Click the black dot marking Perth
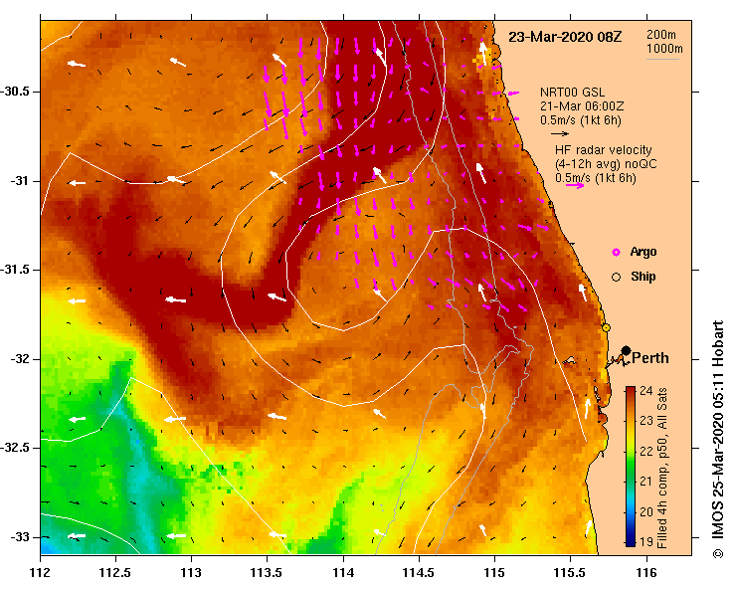The image size is (735, 589). 626,351
